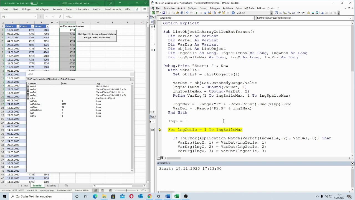This screenshot has width=355, height=200.
Task: Click the new sheet plus icon next to Tabelle2
Action: pos(66,186)
